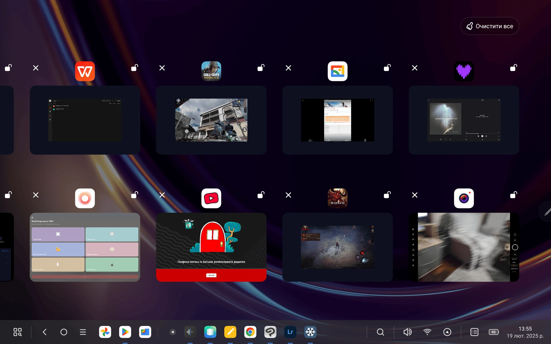This screenshot has width=551, height=344.
Task: Open the blue files app in taskbar
Action: click(x=145, y=332)
